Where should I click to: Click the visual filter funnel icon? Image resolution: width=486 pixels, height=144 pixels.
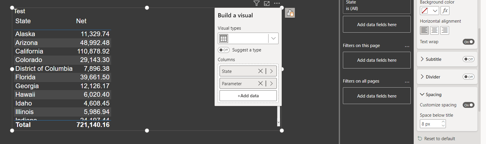pos(256,4)
